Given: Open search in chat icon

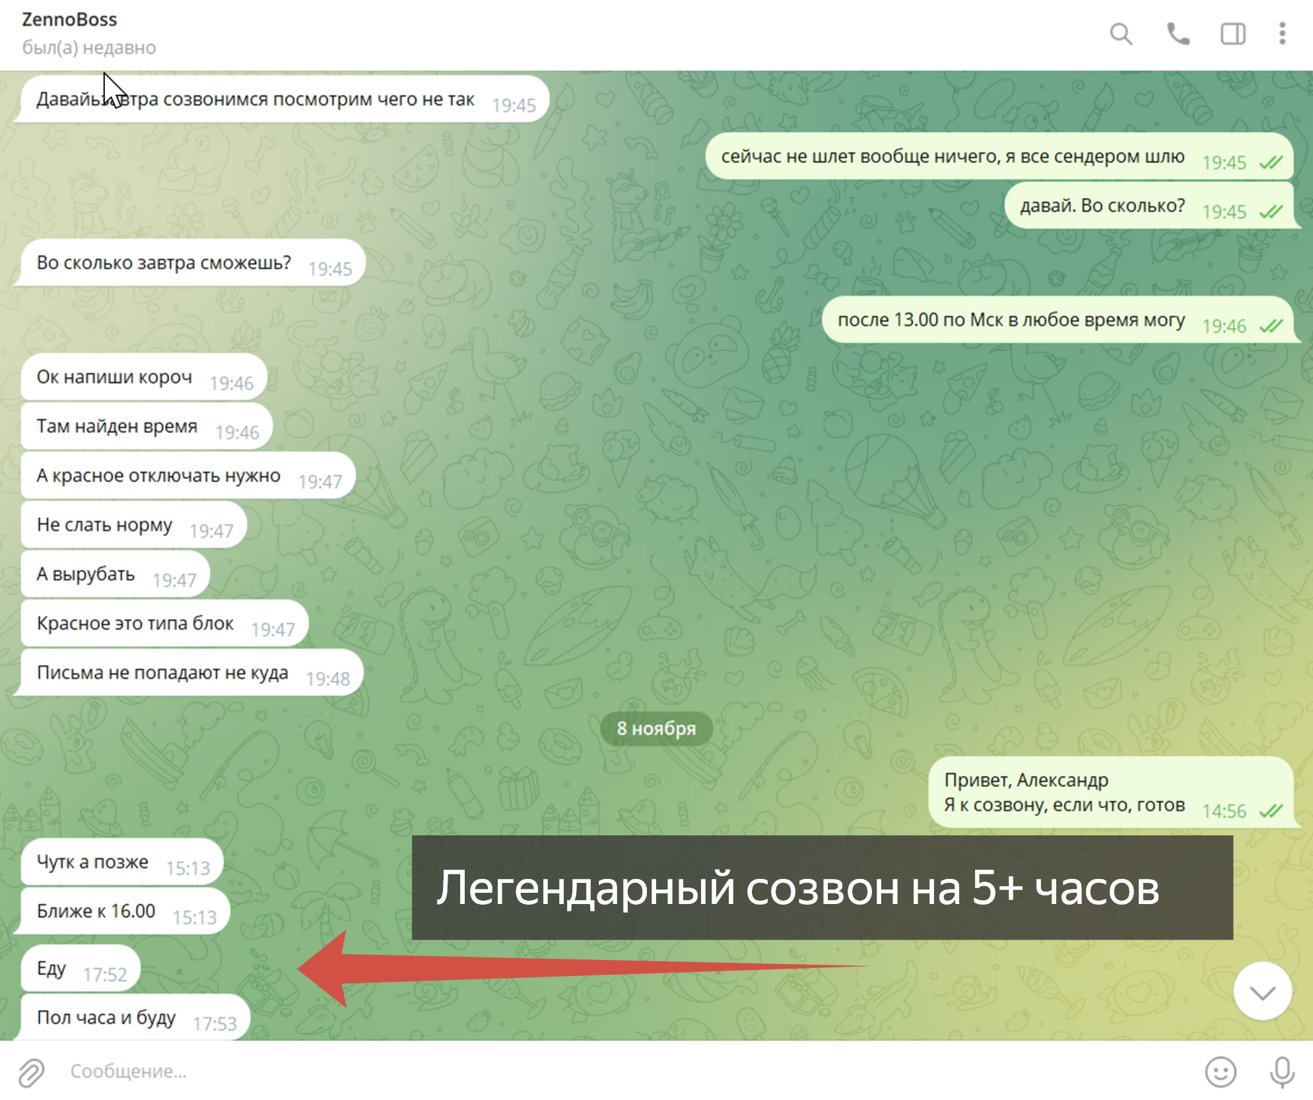Looking at the screenshot, I should [x=1121, y=34].
